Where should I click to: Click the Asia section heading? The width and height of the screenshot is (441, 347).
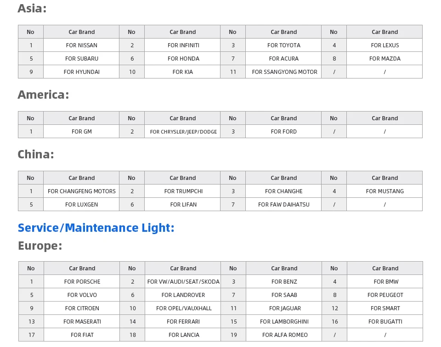click(32, 8)
